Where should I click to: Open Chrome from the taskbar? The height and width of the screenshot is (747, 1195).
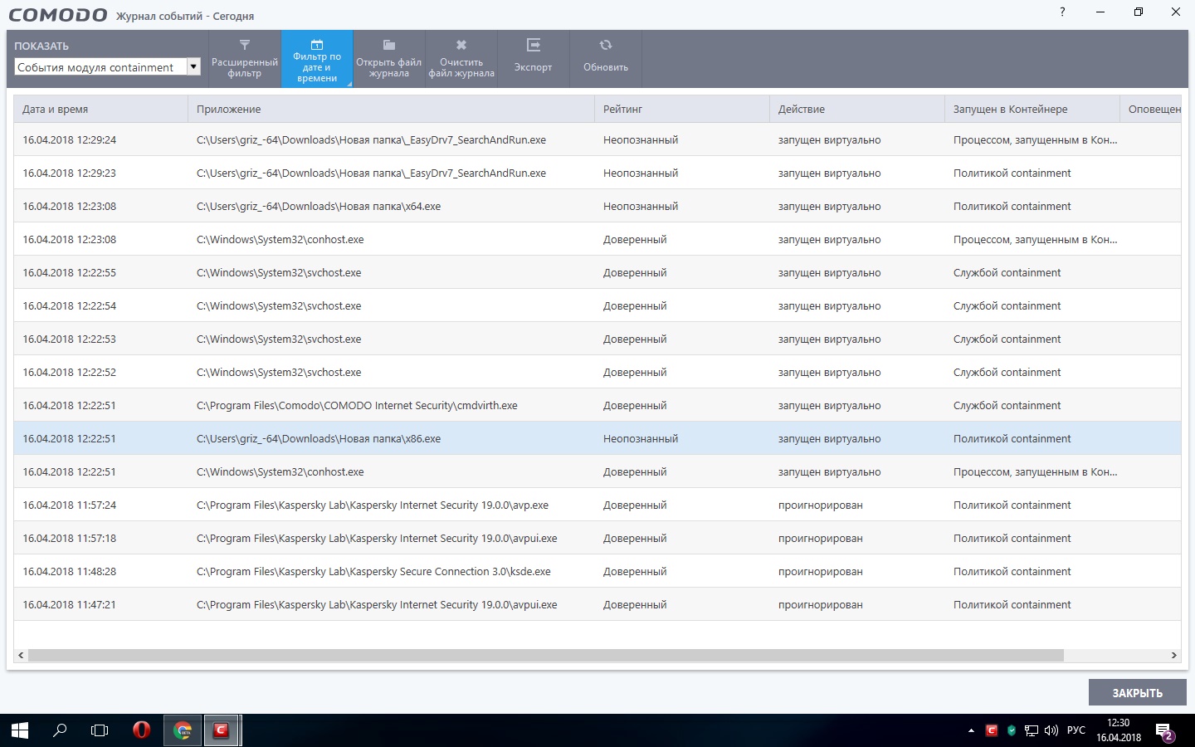[x=183, y=730]
